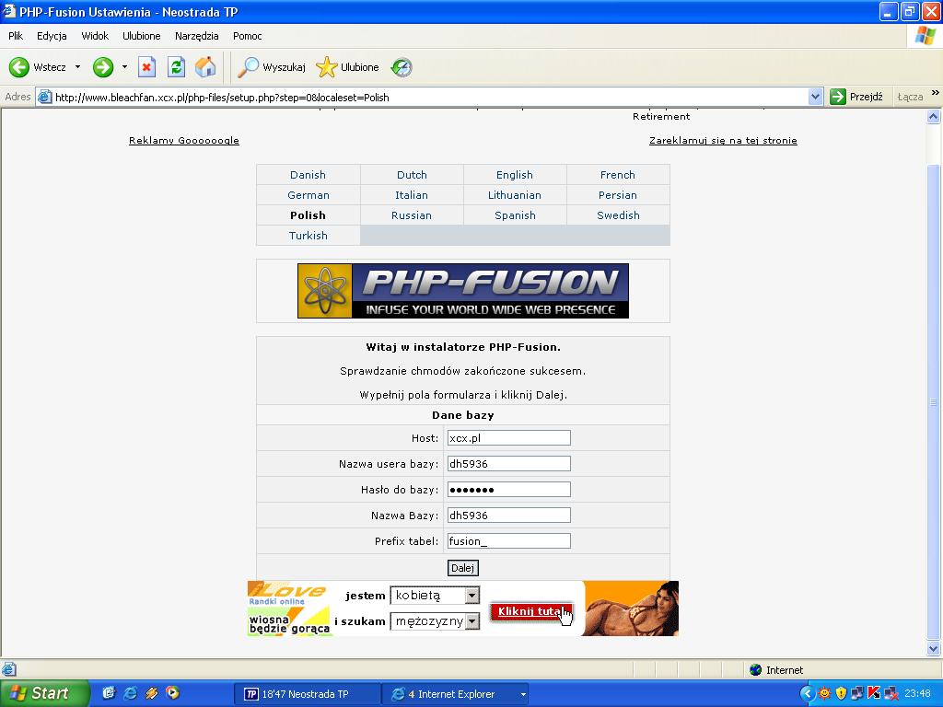The image size is (943, 707).
Task: Open the Plik menu
Action: click(x=16, y=36)
